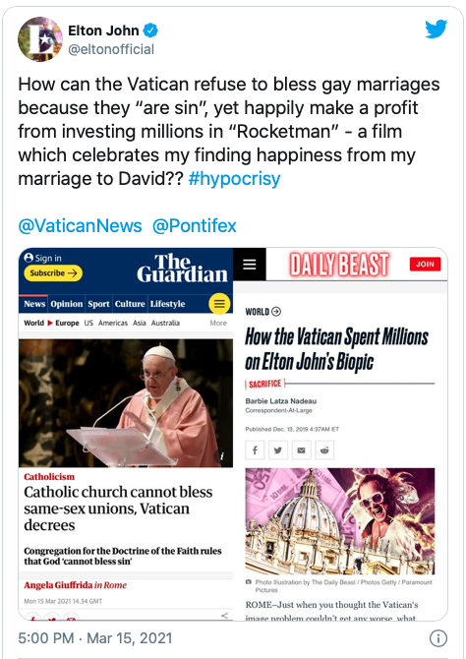Screen dimensions: 466x659
Task: Open the Daily Beast hamburger menu
Action: click(x=250, y=264)
